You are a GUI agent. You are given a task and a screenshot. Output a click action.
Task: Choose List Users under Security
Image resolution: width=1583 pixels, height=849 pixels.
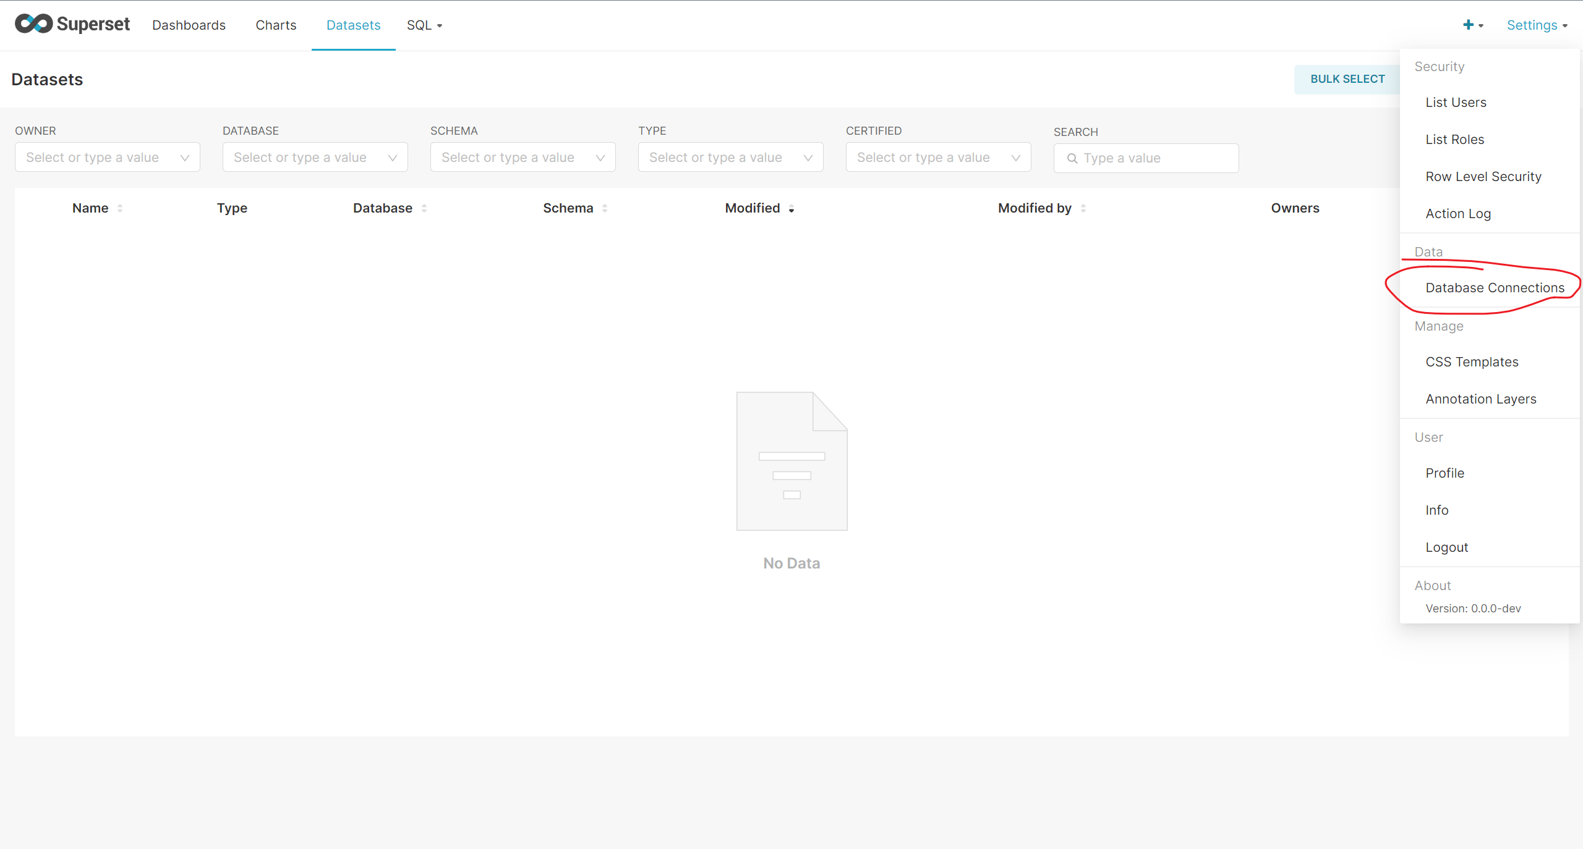1456,103
